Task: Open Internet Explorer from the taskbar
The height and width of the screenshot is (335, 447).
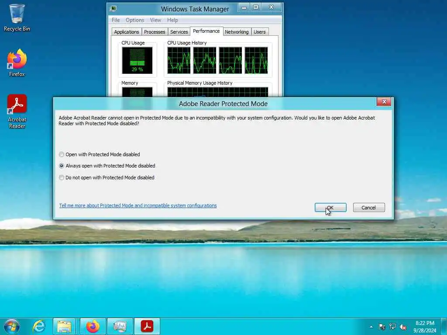Action: click(39, 326)
